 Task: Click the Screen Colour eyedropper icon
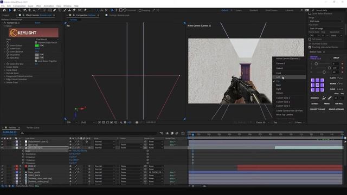(x=41, y=45)
